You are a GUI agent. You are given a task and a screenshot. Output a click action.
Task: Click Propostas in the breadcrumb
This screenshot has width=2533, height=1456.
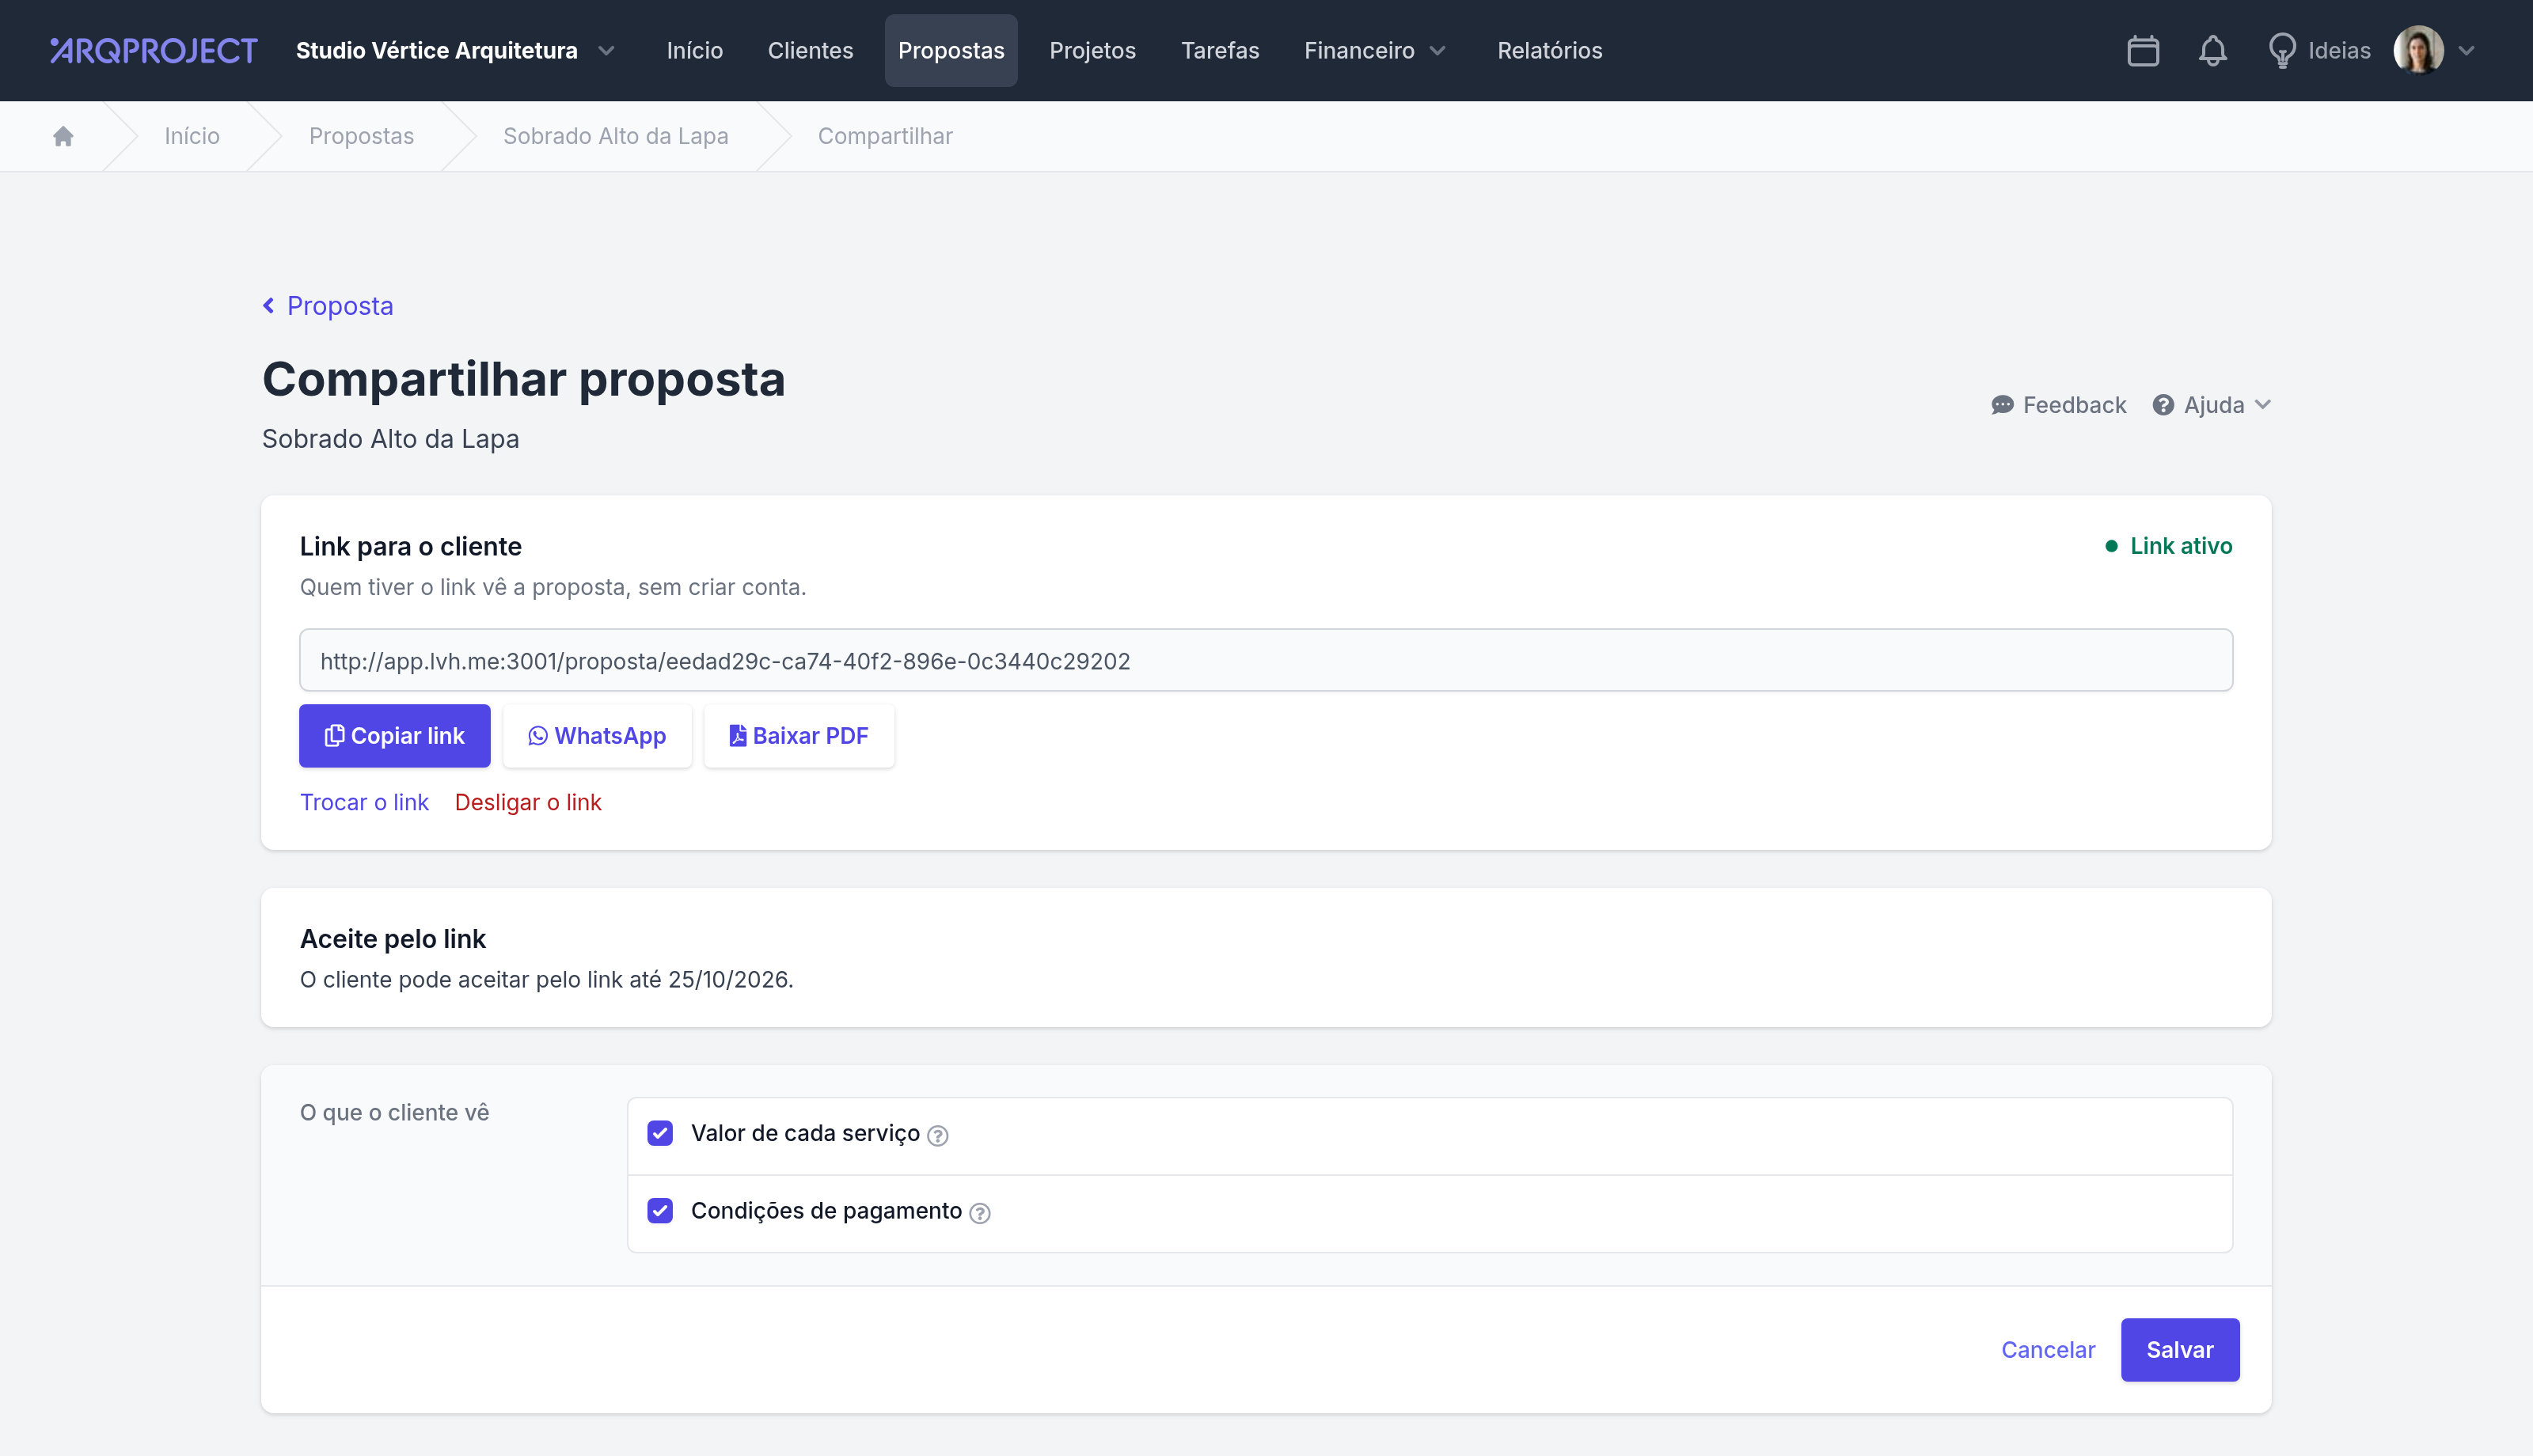(x=361, y=136)
